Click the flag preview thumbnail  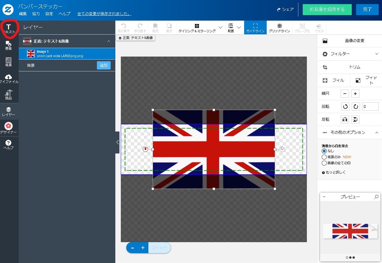(350, 231)
